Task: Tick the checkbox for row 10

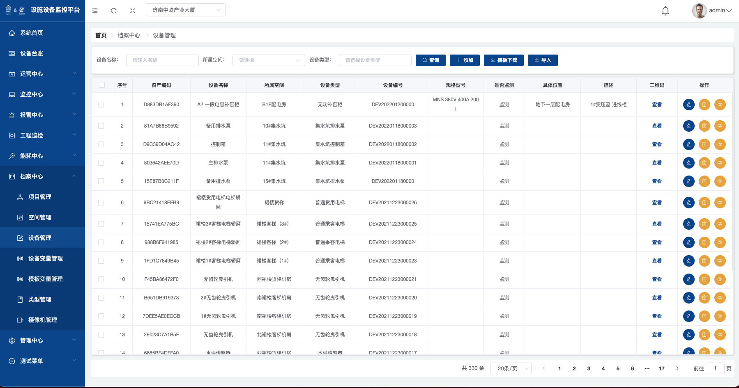Action: [x=101, y=279]
